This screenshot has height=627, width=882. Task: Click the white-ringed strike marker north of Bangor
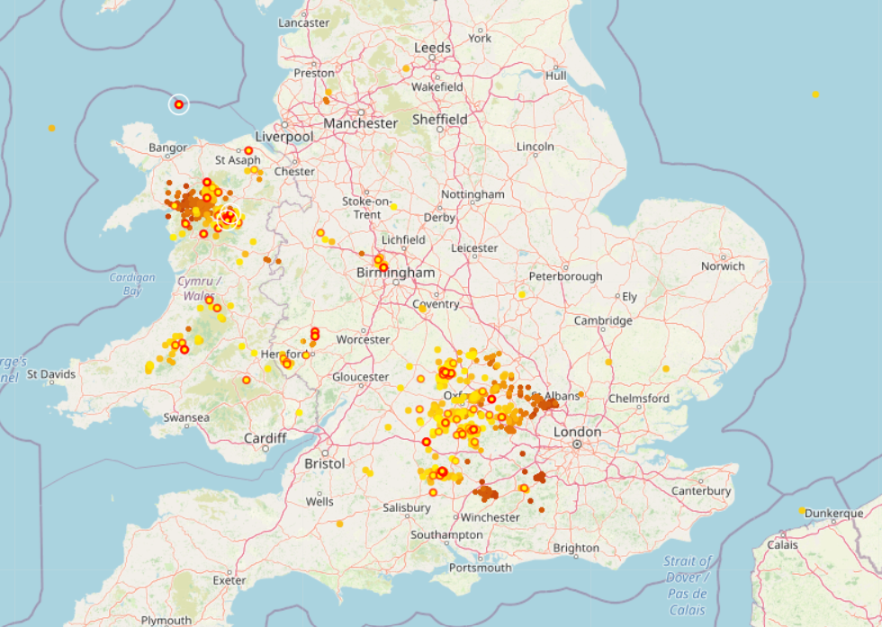tap(178, 104)
